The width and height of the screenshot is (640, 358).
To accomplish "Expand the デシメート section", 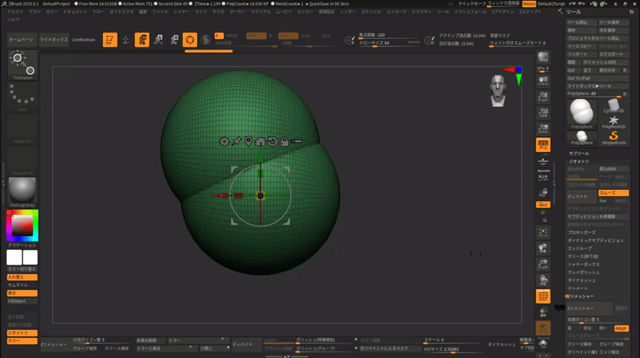I will point(577,288).
